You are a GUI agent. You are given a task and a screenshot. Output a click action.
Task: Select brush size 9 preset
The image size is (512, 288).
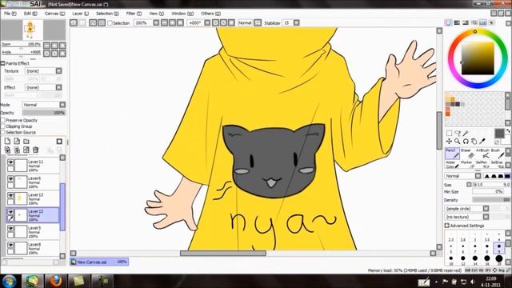tap(499, 248)
